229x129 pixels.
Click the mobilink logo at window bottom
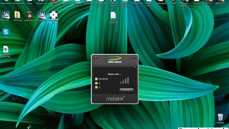[115, 99]
